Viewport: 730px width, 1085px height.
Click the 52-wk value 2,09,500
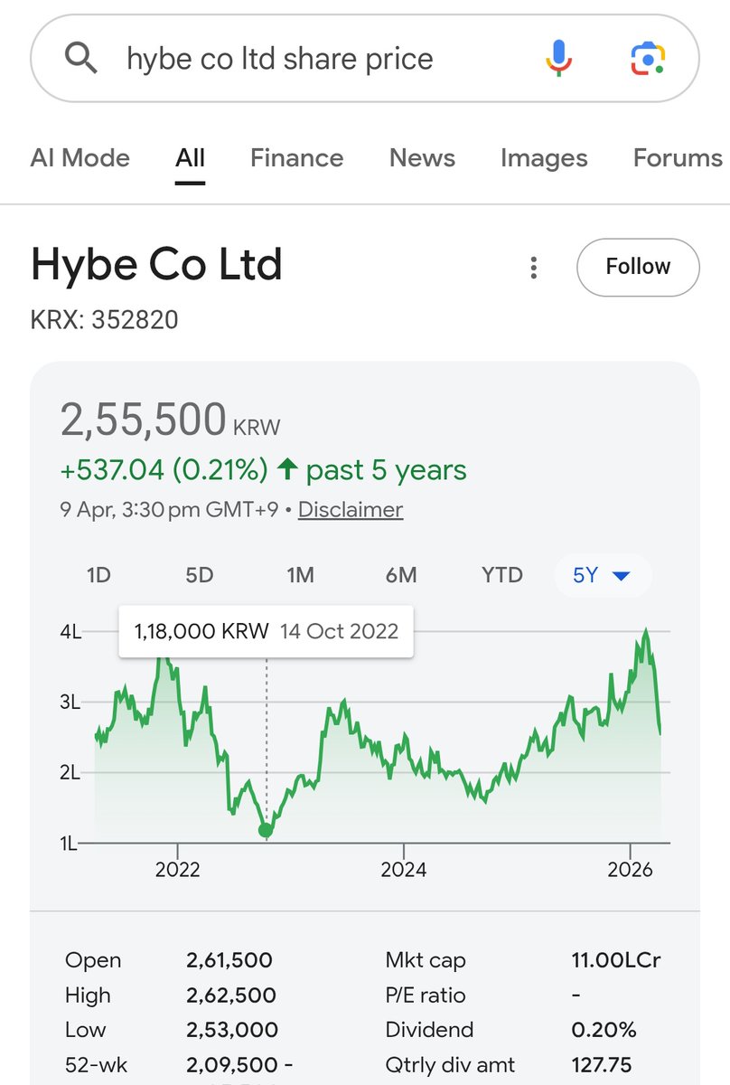tap(239, 1065)
